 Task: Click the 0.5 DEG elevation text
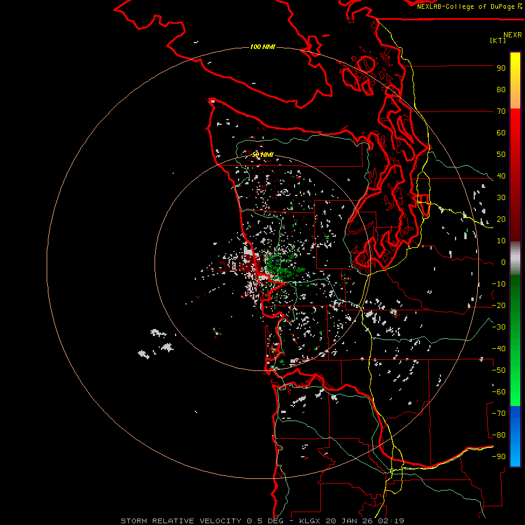pyautogui.click(x=265, y=521)
